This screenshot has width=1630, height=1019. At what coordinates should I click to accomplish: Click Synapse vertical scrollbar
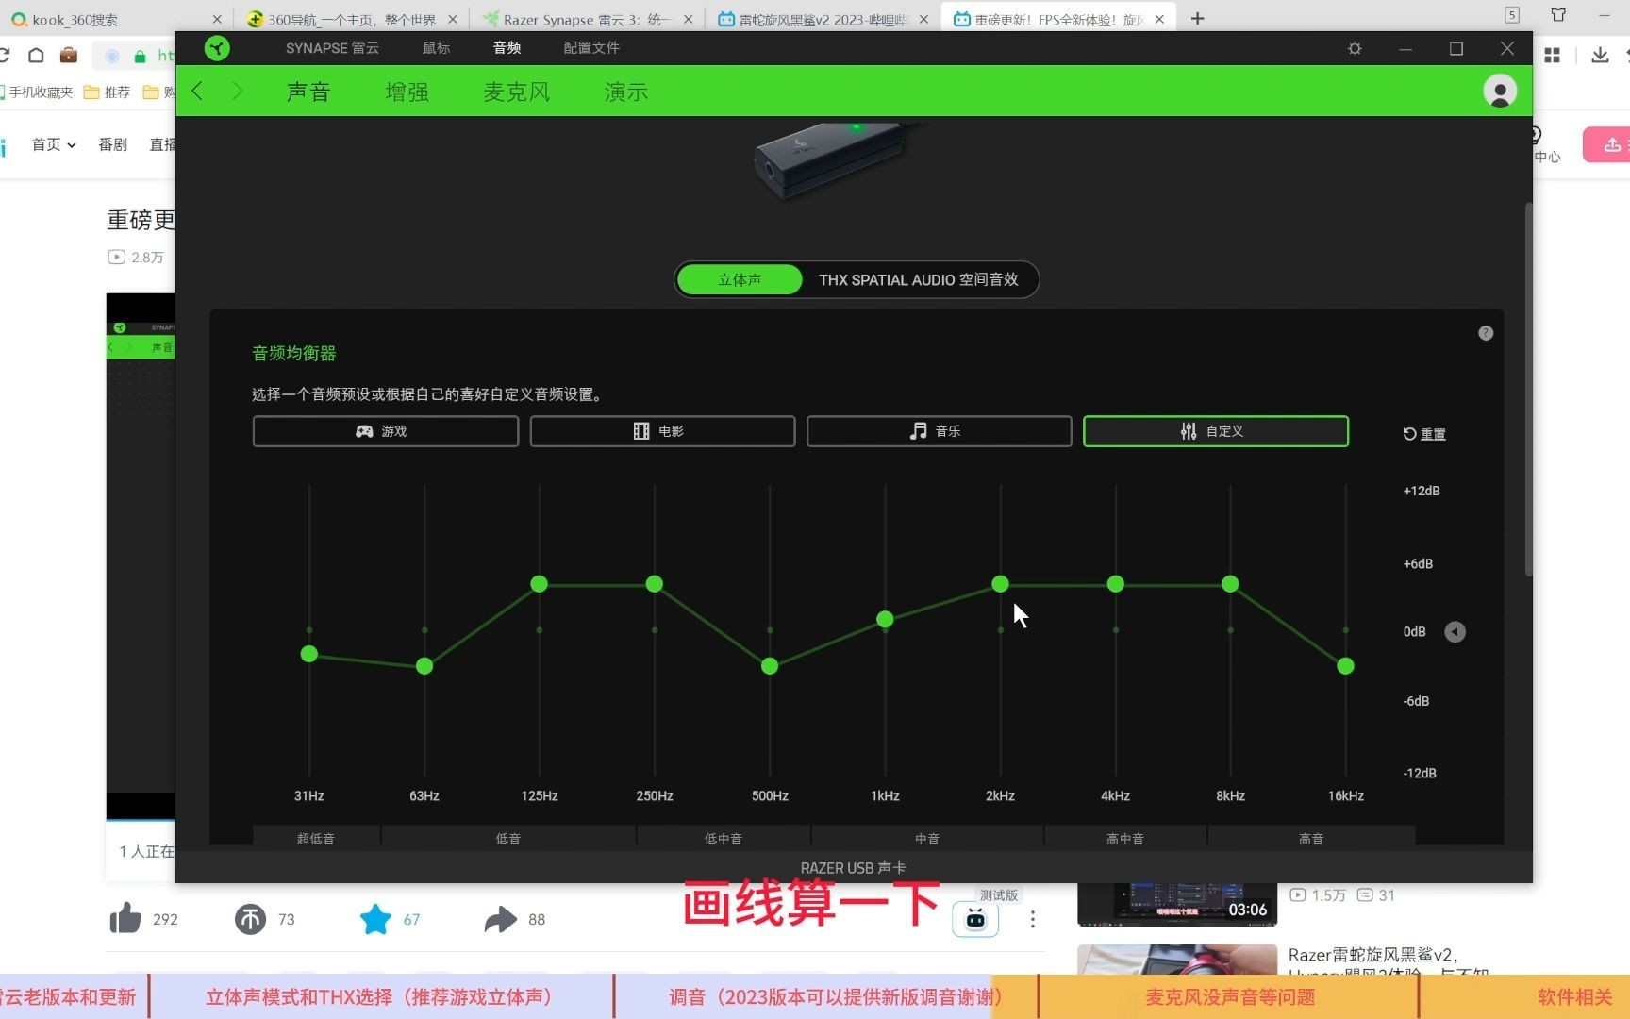coord(1528,389)
